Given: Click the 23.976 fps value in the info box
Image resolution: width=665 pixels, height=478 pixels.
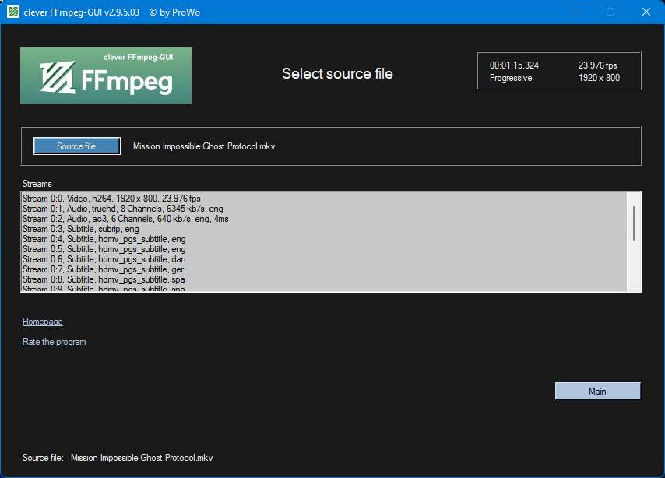Looking at the screenshot, I should 597,65.
